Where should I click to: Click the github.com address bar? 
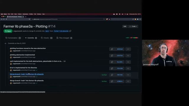pyautogui.click(x=68, y=19)
